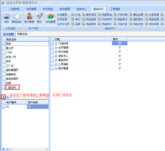The width and height of the screenshot is (165, 151).
Task: Toggle 授权 checkbox for 会员管理
Action: pyautogui.click(x=120, y=48)
